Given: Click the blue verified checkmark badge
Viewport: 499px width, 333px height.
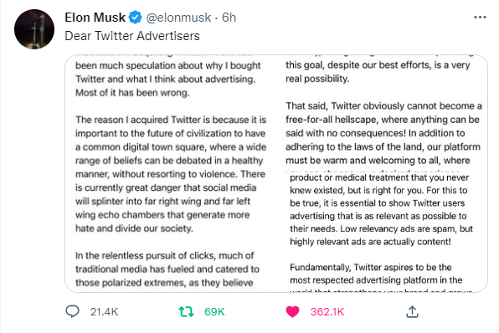Looking at the screenshot, I should tap(136, 18).
